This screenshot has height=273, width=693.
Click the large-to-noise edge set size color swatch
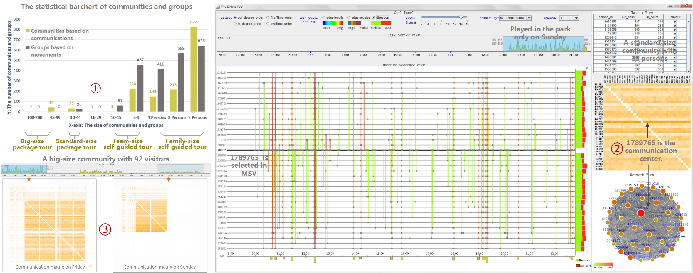click(x=358, y=23)
